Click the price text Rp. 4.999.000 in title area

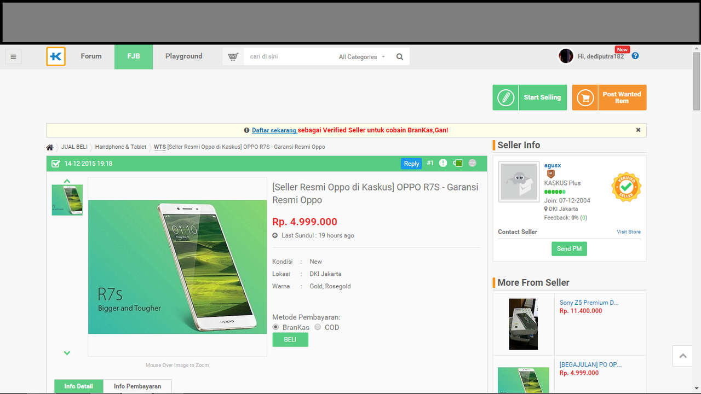point(304,222)
